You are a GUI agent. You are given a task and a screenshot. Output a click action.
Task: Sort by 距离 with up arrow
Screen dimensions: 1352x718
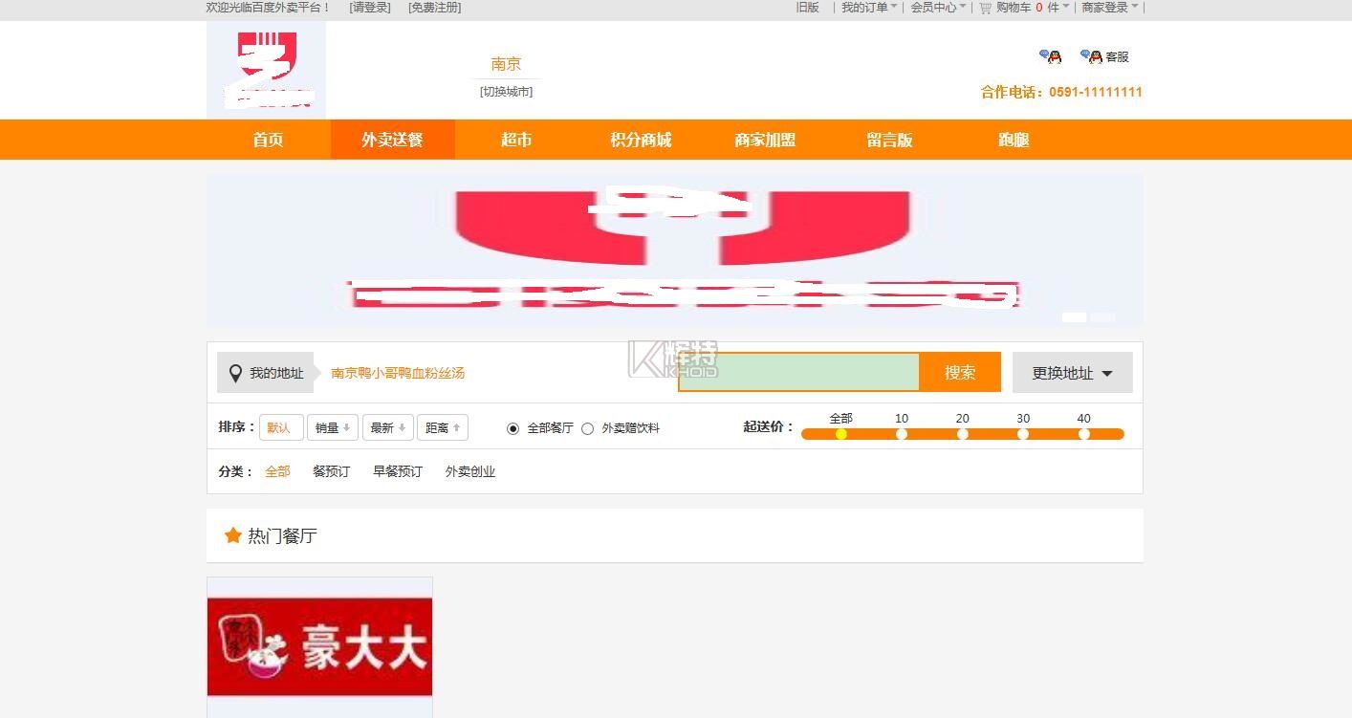pyautogui.click(x=442, y=427)
